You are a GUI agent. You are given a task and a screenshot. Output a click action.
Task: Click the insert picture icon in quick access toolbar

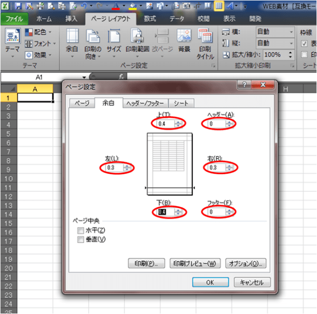click(x=149, y=6)
